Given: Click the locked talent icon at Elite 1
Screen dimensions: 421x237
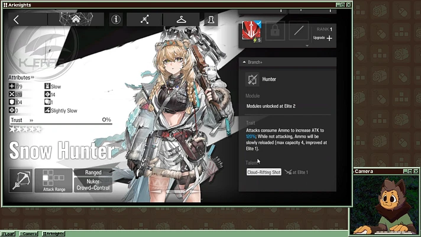Looking at the screenshot, I should pyautogui.click(x=288, y=172).
